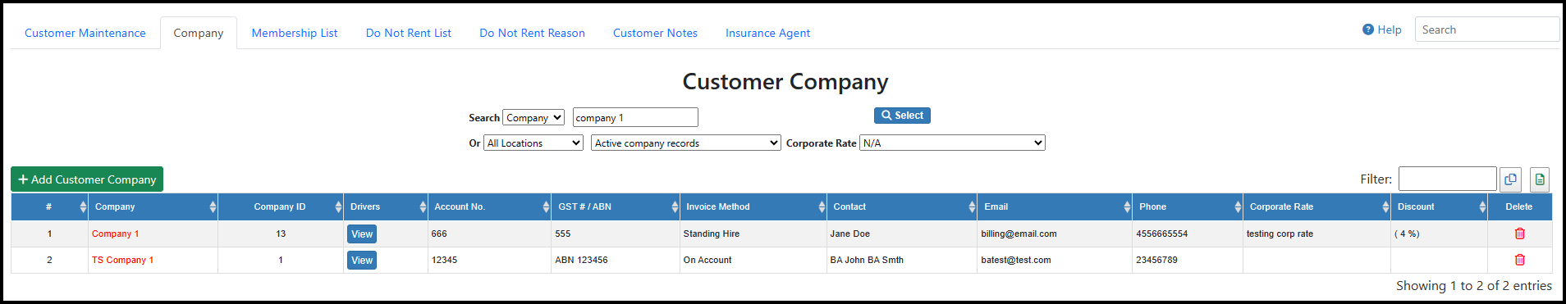The width and height of the screenshot is (1566, 304).
Task: Open the Do Not Rent Reason tab
Action: point(532,33)
